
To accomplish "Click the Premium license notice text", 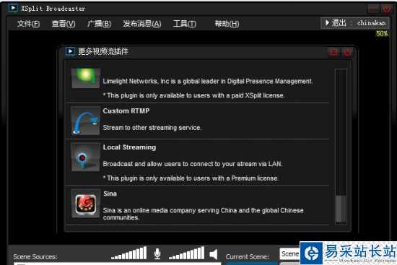I will [191, 178].
